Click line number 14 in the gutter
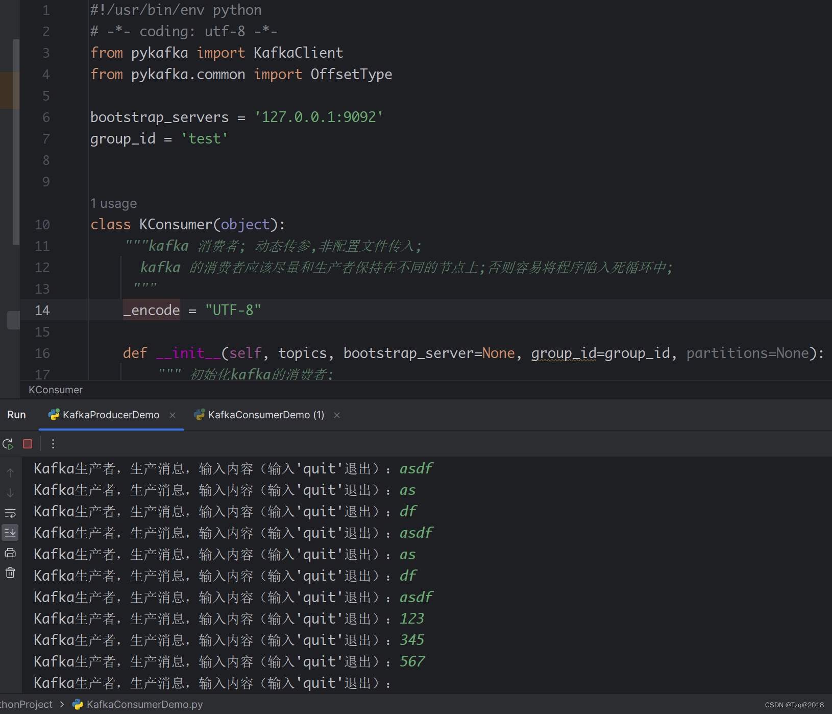 click(x=42, y=310)
